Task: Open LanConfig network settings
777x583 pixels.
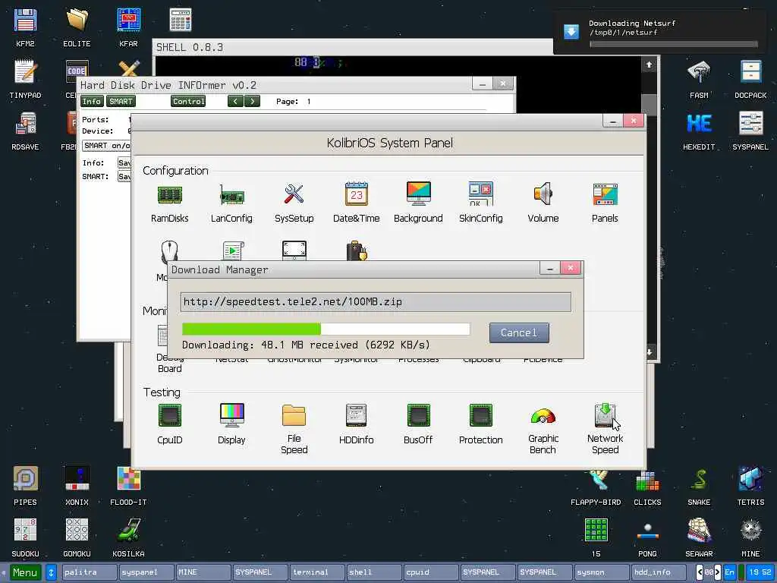Action: (231, 195)
